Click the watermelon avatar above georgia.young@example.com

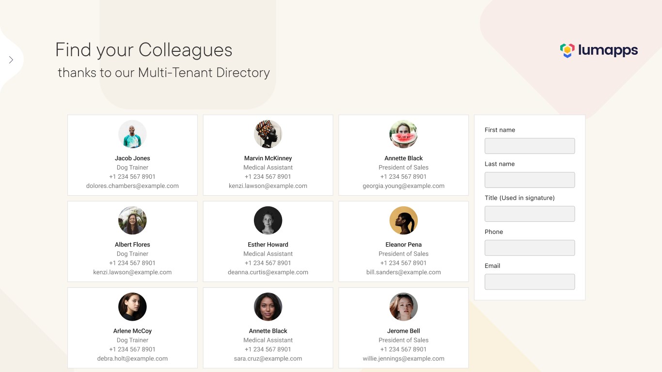404,134
